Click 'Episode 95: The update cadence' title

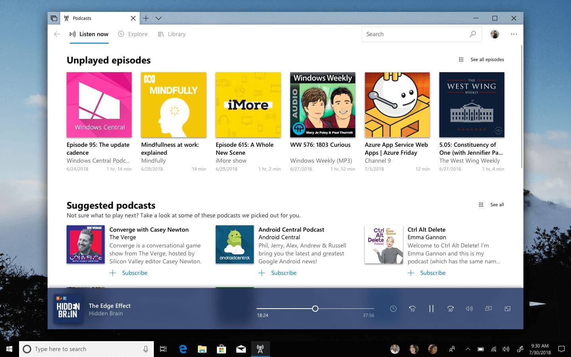pos(98,149)
